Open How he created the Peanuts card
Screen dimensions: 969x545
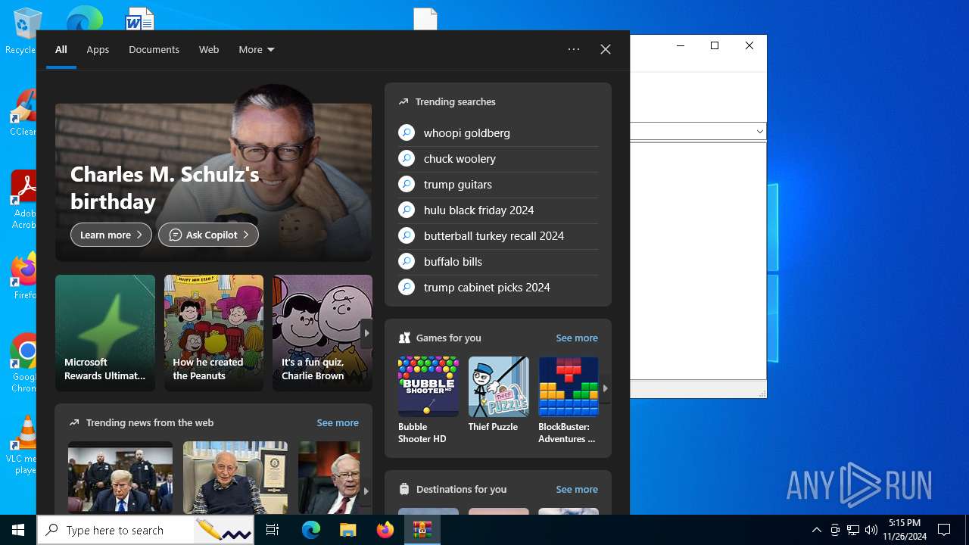click(x=213, y=333)
